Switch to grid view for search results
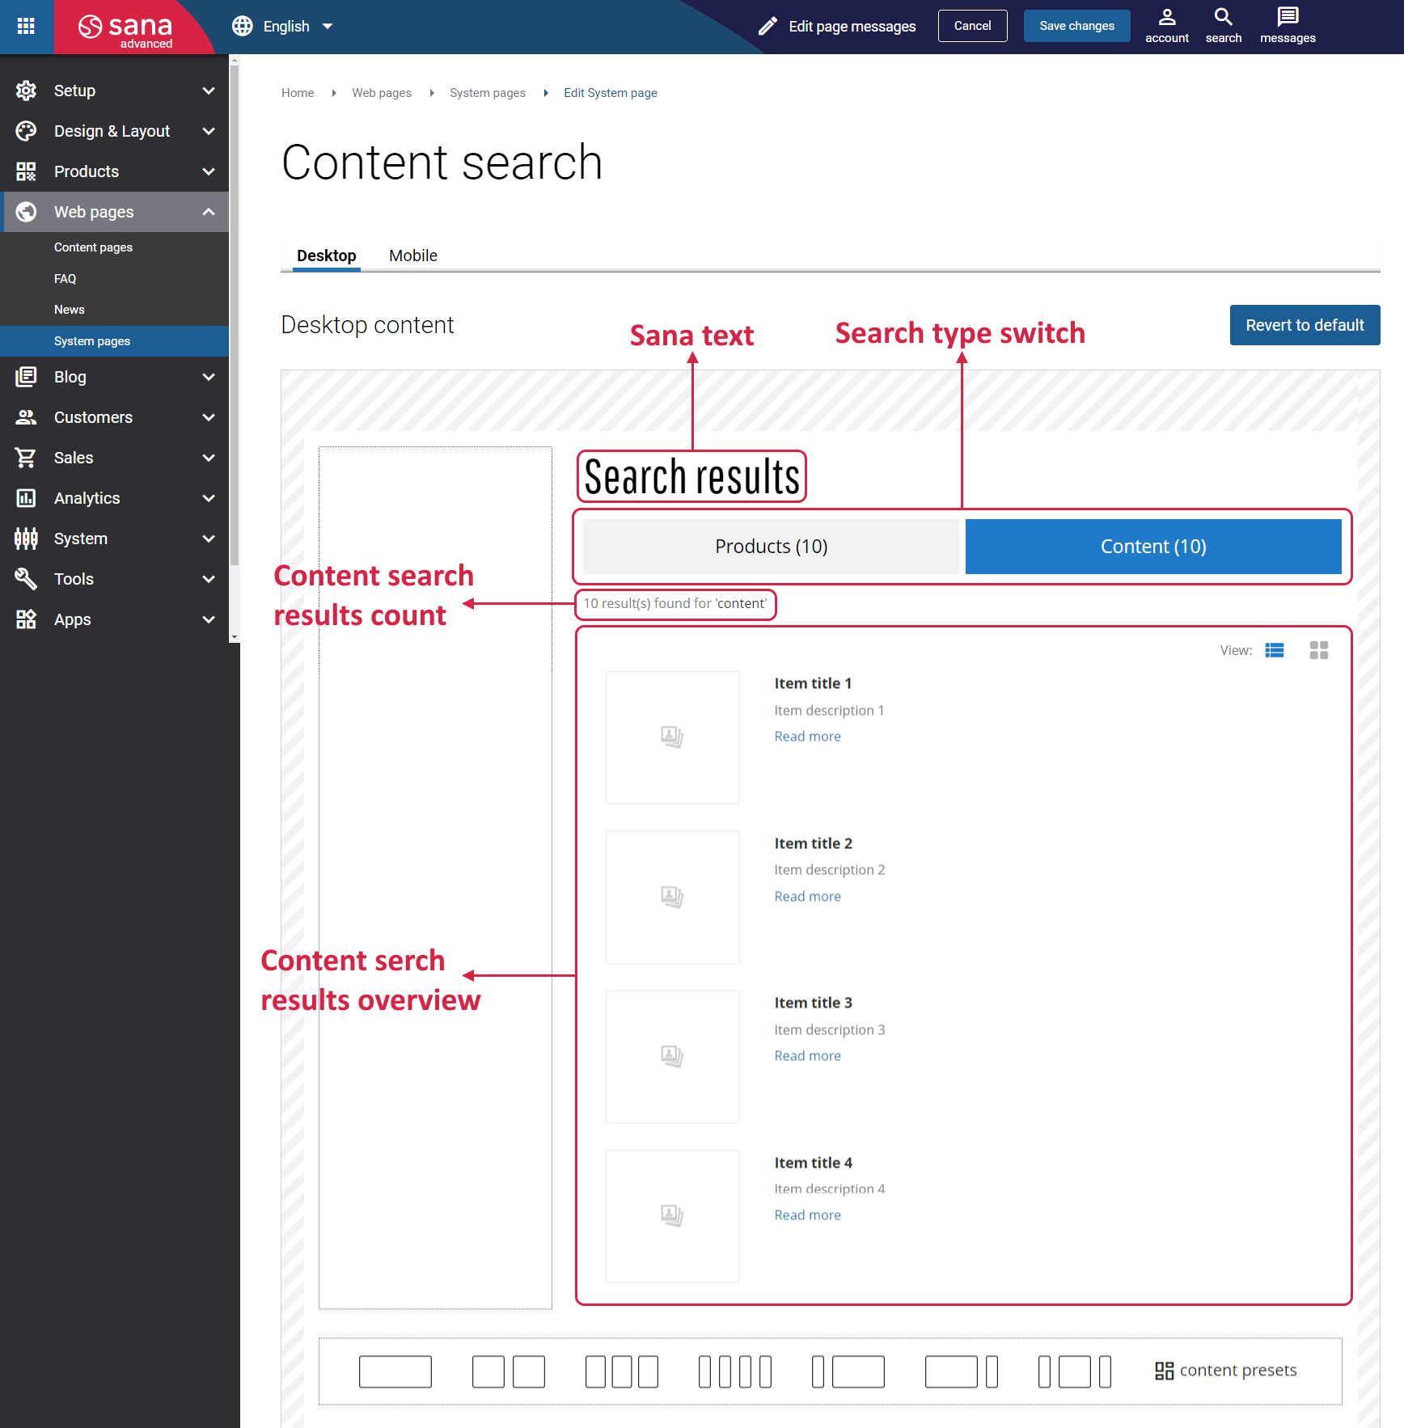This screenshot has width=1404, height=1428. tap(1318, 649)
